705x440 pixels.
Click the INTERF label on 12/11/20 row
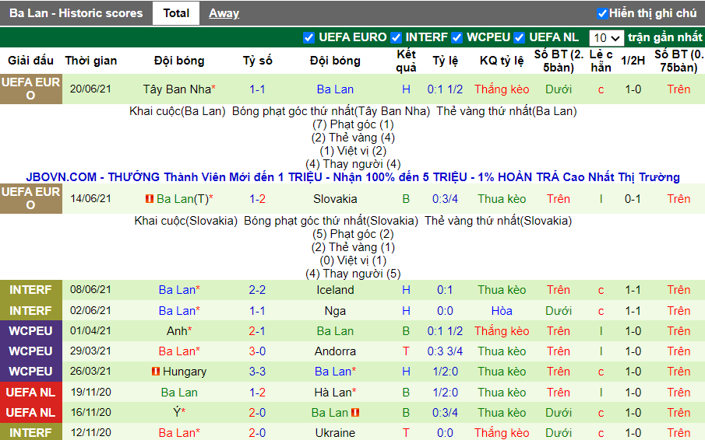[x=30, y=433]
